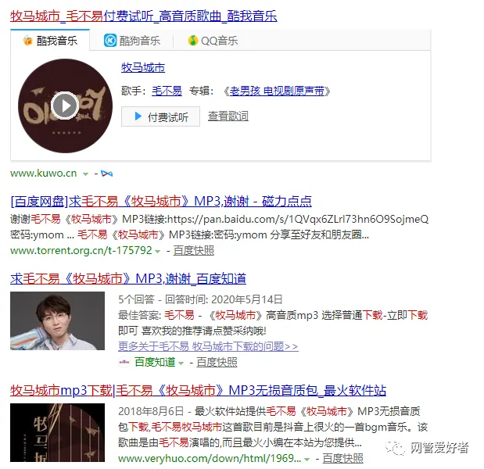Click the Kuwo Music orange icon
The height and width of the screenshot is (469, 484).
click(x=28, y=41)
